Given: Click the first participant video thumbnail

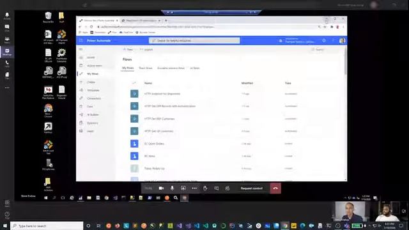Looking at the screenshot, I should point(350,211).
